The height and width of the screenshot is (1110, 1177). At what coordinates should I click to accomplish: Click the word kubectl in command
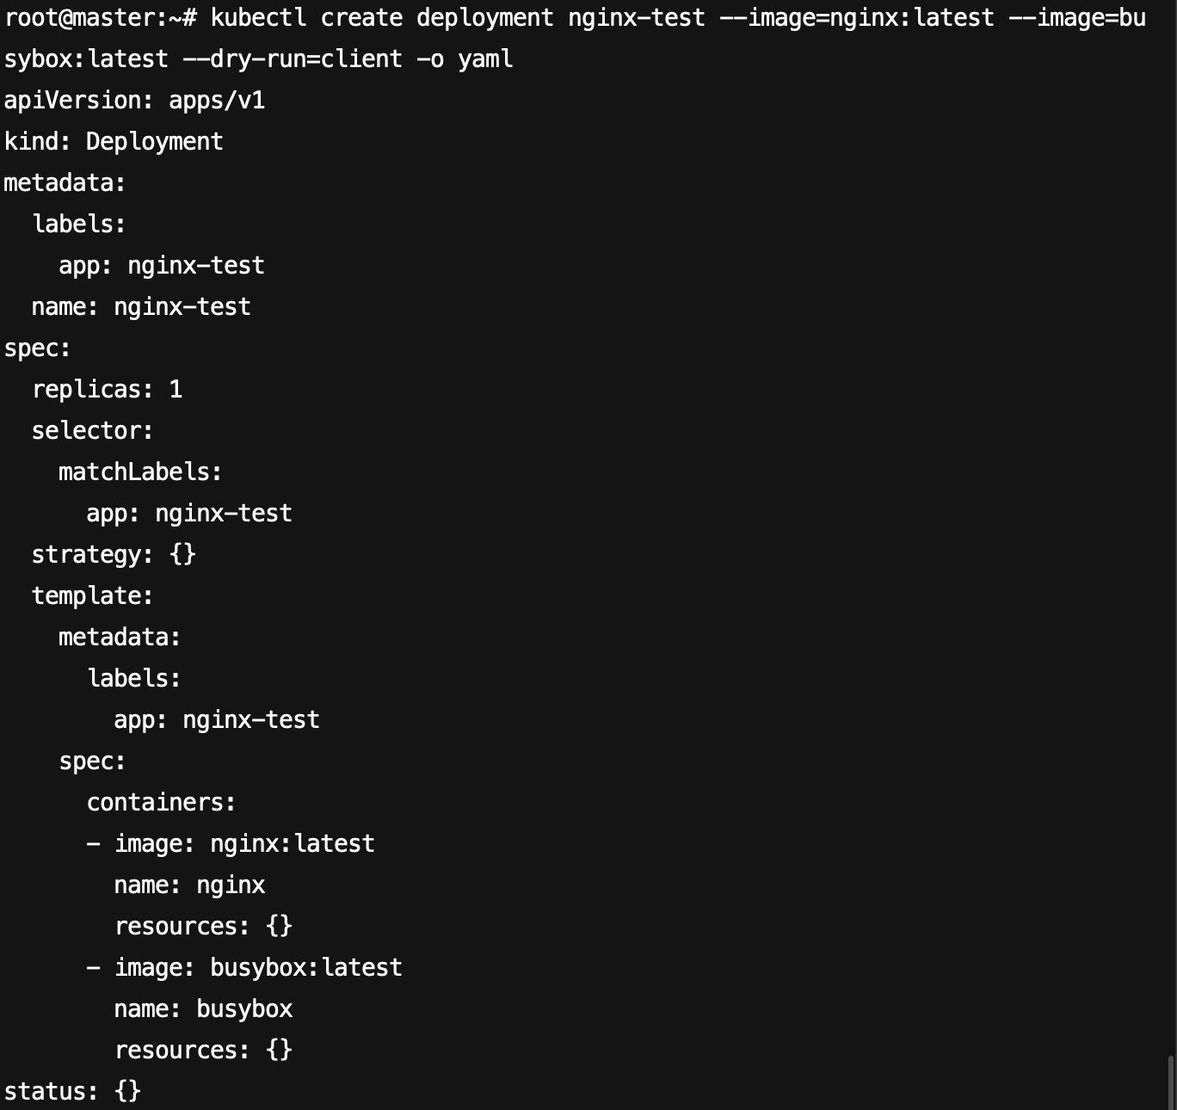[x=258, y=17]
